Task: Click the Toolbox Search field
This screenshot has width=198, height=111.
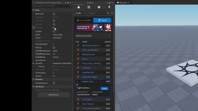Action: pos(97,13)
